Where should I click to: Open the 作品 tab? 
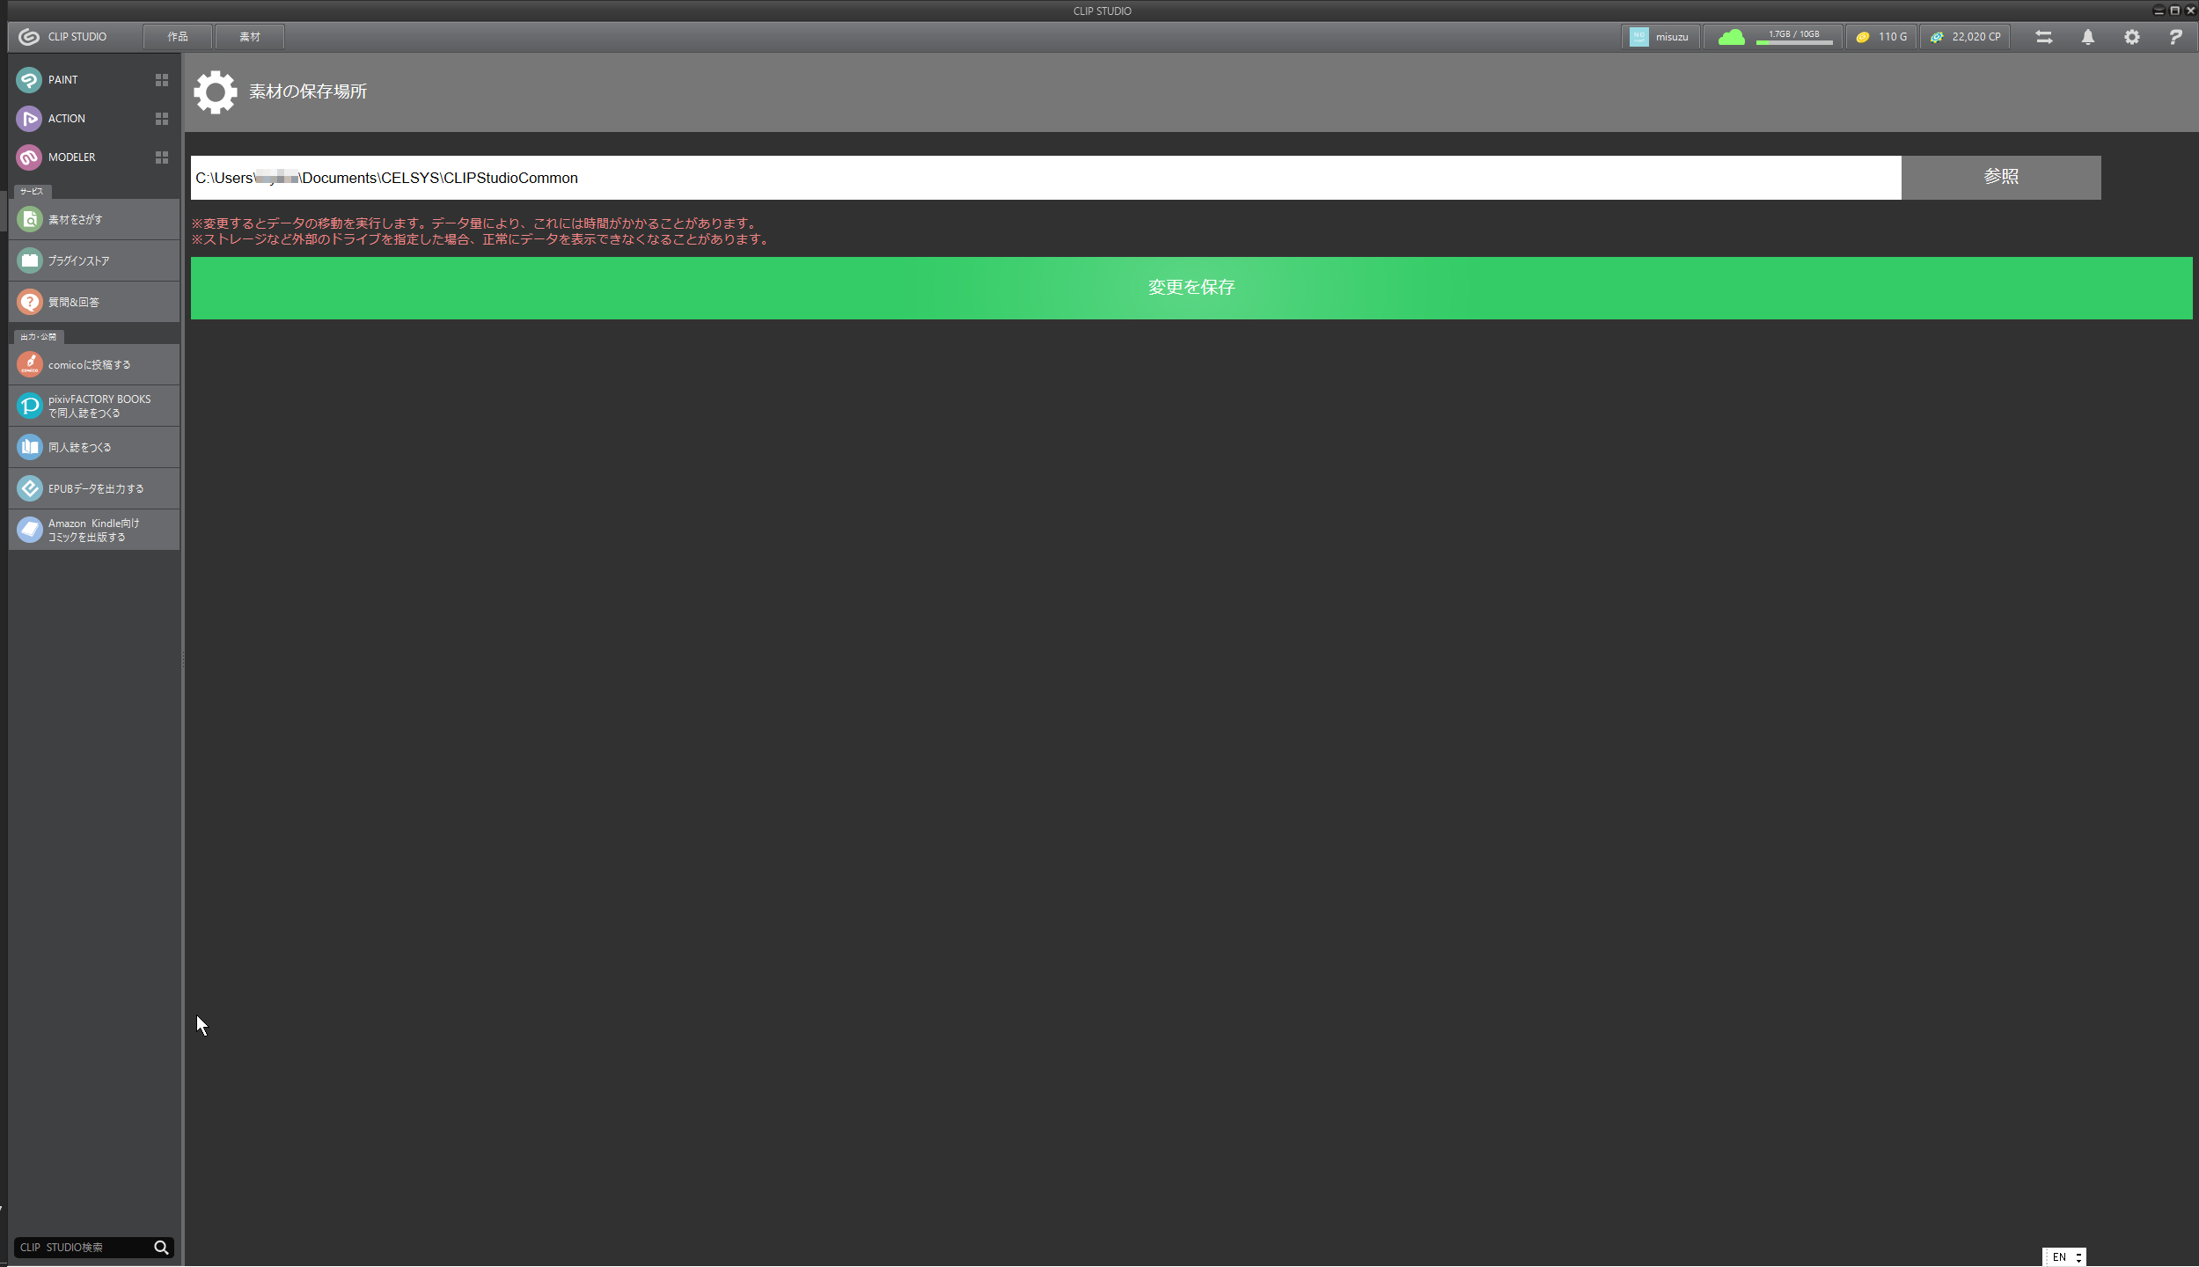(178, 37)
